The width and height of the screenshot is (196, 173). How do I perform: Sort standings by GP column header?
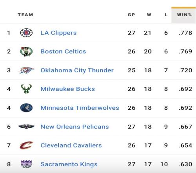[x=131, y=15]
